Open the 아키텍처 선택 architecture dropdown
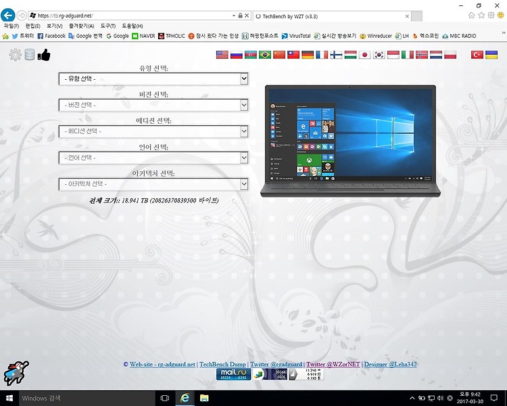Screen dimensions: 507x406 pyautogui.click(x=153, y=184)
